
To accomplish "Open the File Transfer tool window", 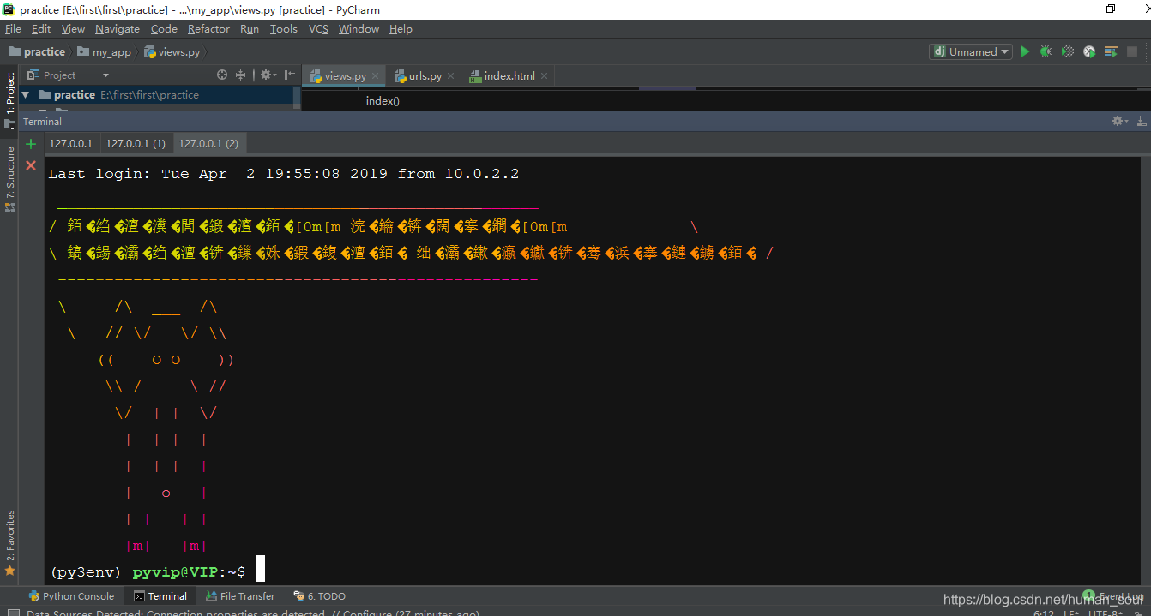I will 240,596.
